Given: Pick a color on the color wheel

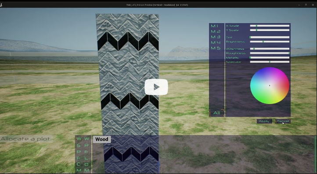Looking at the screenshot, I should coord(270,86).
